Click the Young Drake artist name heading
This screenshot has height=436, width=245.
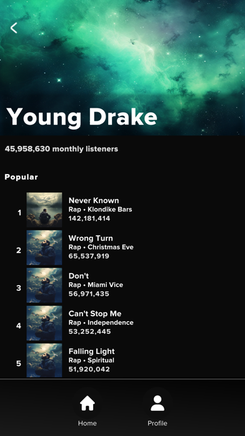pyautogui.click(x=82, y=117)
